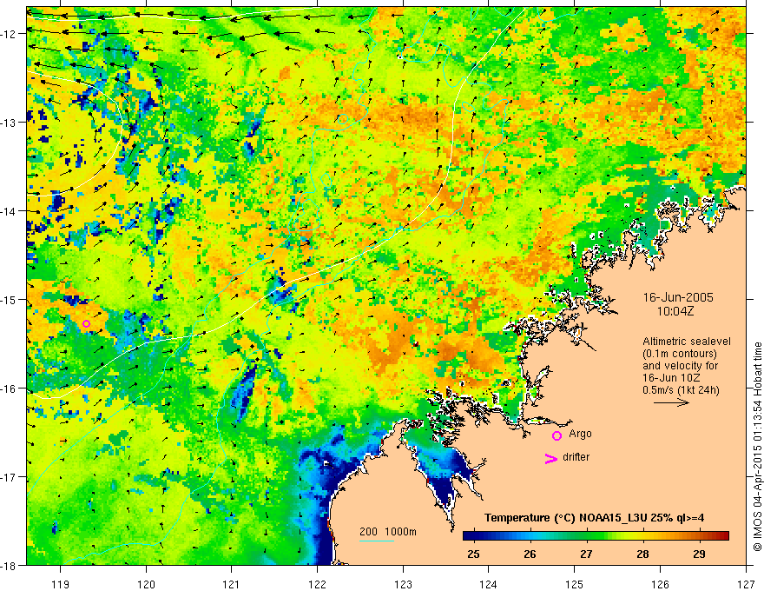764x591 pixels.
Task: Click the '16-Jun 10Z' caption line
Action: point(670,378)
